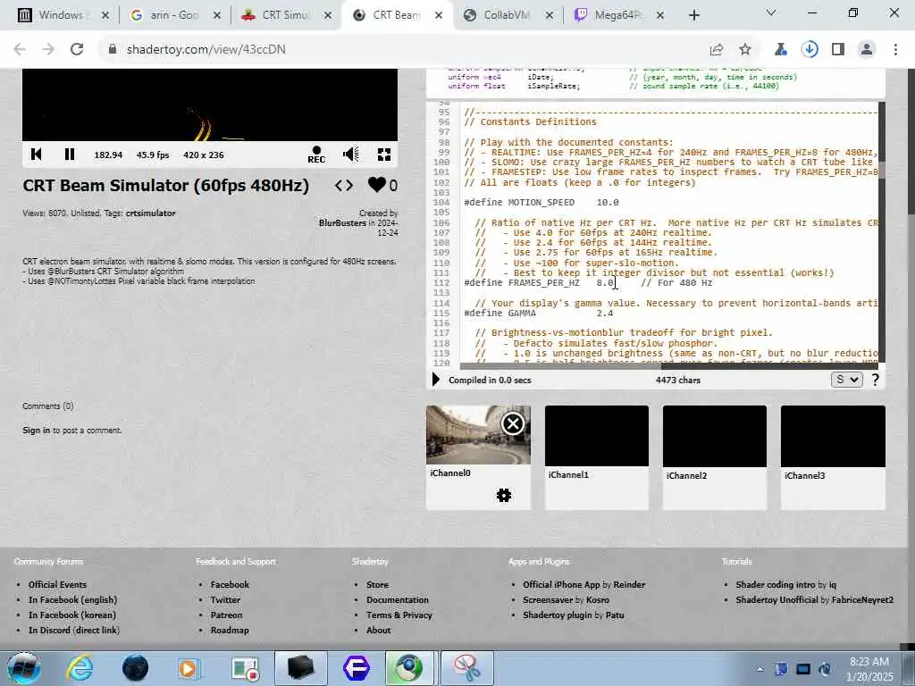This screenshot has width=915, height=686.
Task: Open iChannel0 sampler settings gear
Action: click(x=504, y=495)
